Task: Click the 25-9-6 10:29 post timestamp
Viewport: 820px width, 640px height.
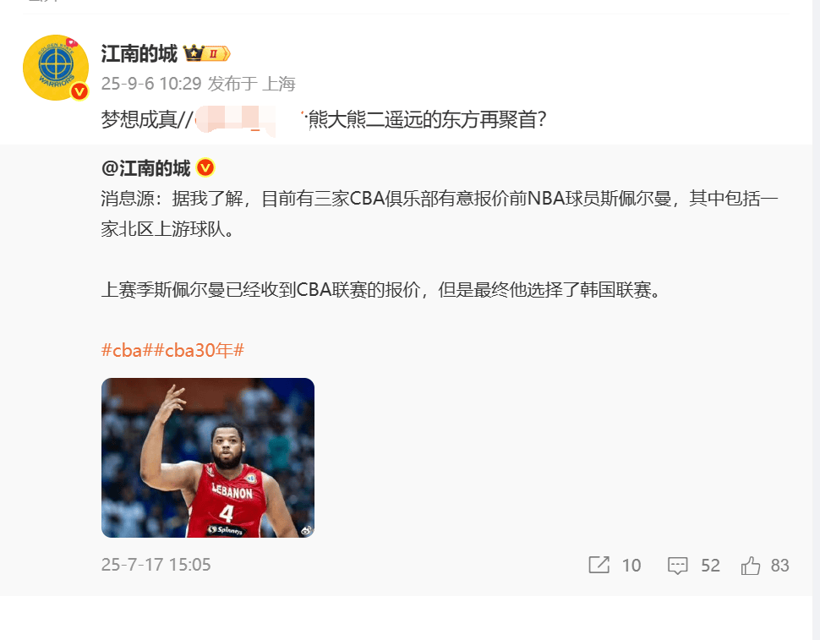Action: pyautogui.click(x=151, y=84)
